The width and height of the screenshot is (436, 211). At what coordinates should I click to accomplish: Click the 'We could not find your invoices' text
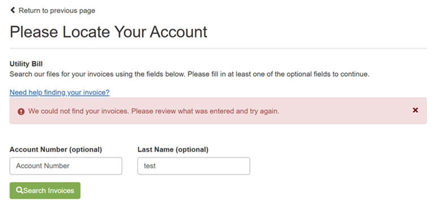[x=79, y=111]
